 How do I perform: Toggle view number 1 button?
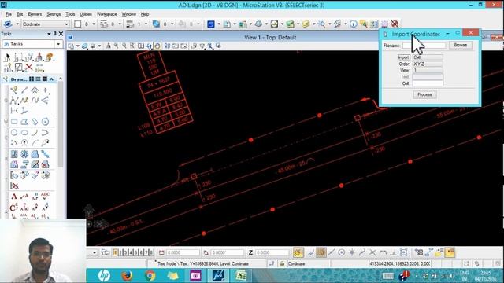coord(116,252)
